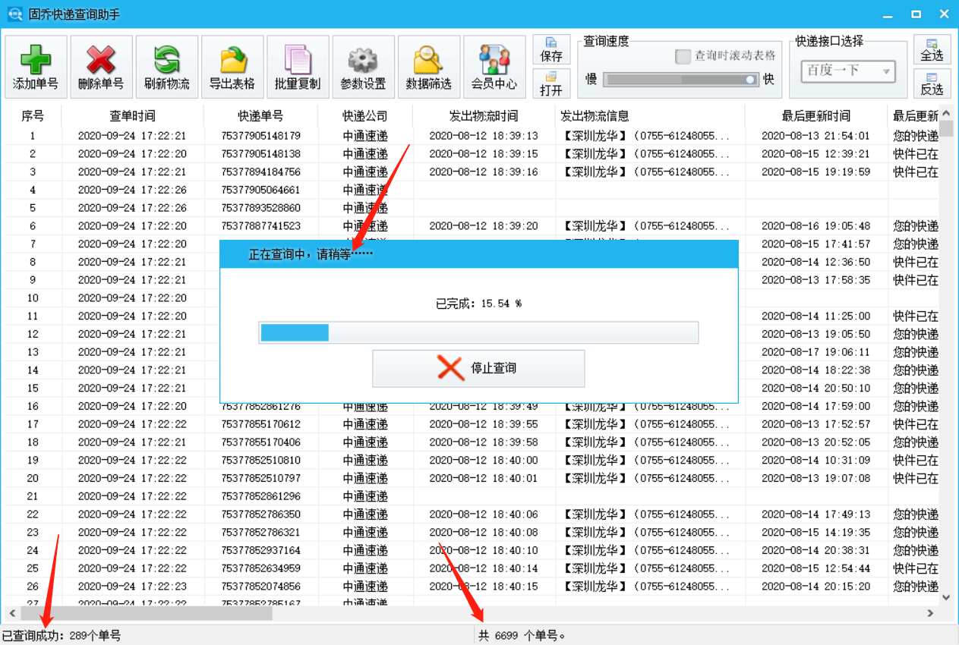Image resolution: width=959 pixels, height=645 pixels.
Task: Click update time 2020-08-13 21:54:01
Action: 815,136
